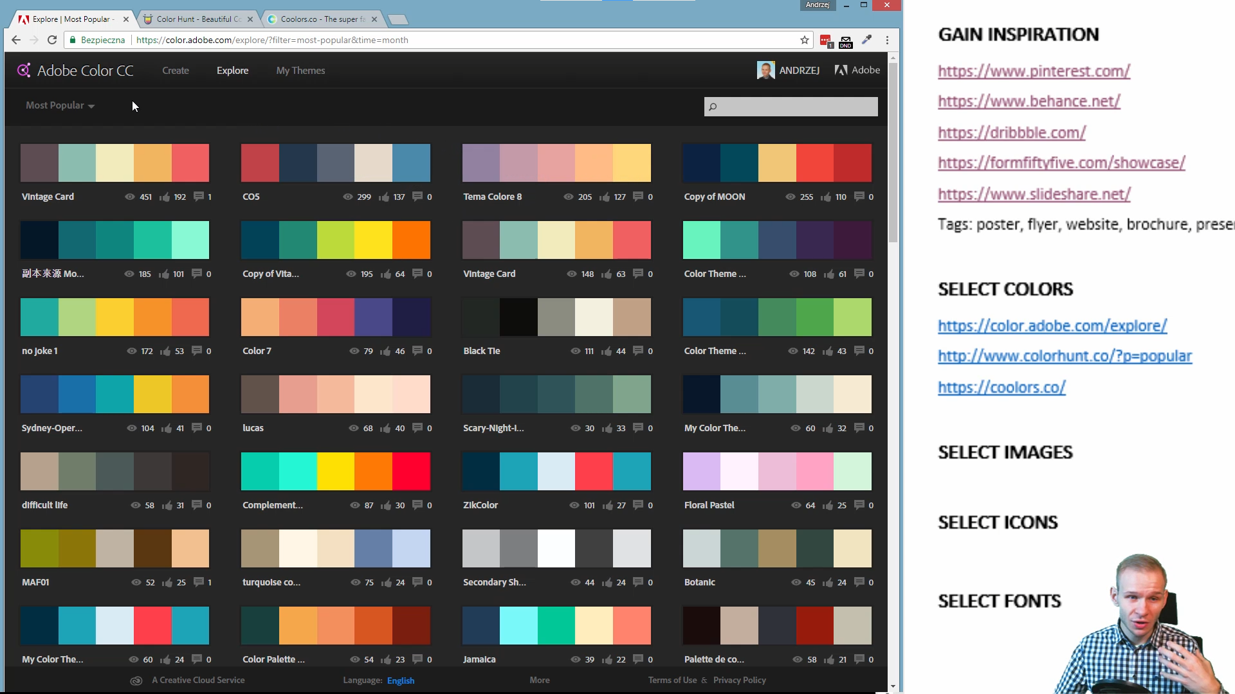This screenshot has height=694, width=1235.
Task: Pick the mint green swatch in Floral Pastel
Action: point(853,471)
